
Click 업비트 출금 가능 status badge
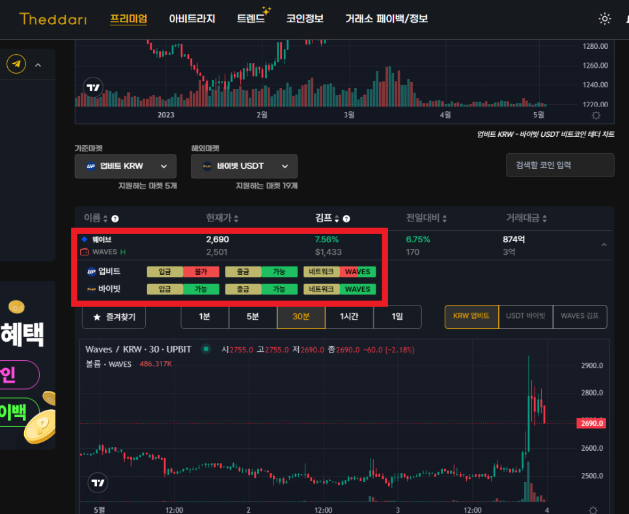(262, 272)
